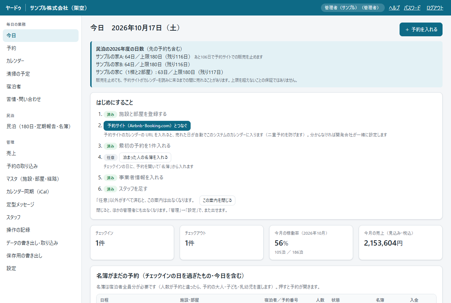Select 清掃の予定 in the sidebar

pyautogui.click(x=41, y=74)
